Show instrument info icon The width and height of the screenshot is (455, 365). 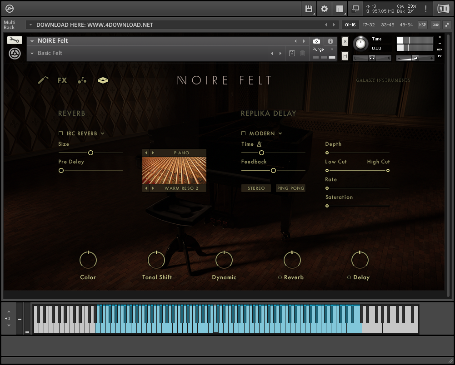330,41
